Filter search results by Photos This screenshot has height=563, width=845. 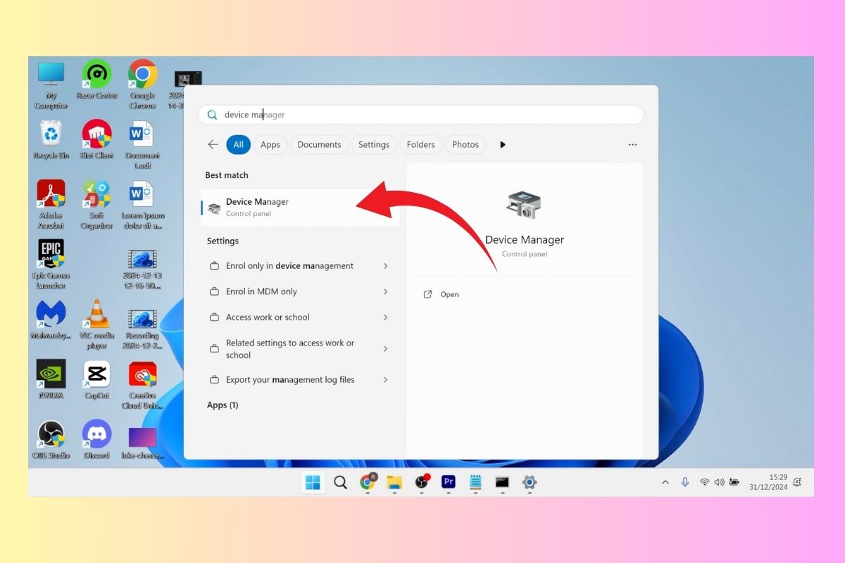(x=465, y=144)
